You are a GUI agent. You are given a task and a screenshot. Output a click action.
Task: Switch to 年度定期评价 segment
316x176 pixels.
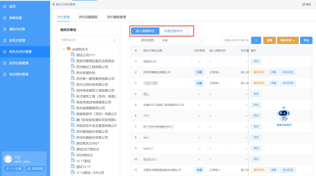(174, 31)
